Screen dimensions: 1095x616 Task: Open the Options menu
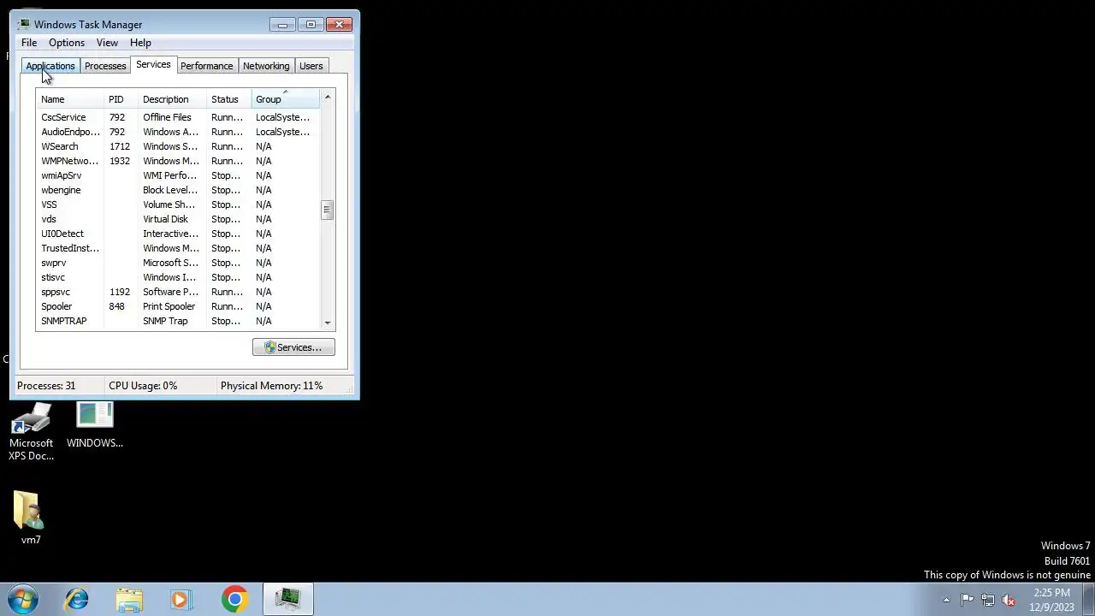click(67, 43)
